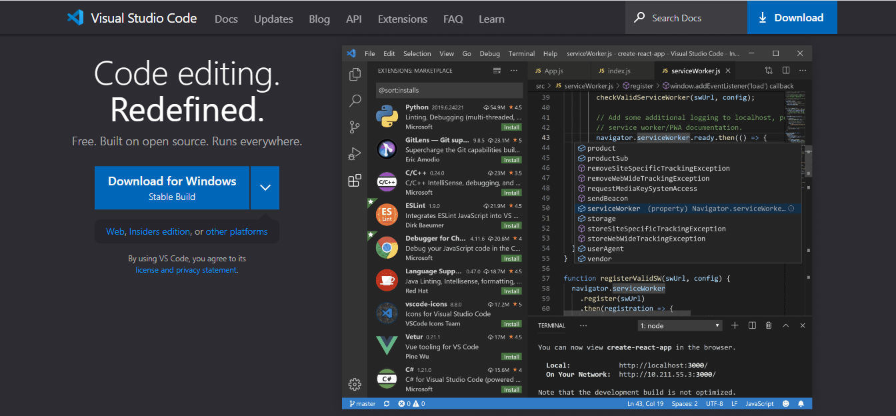Open the Source Control activity bar icon

click(355, 127)
